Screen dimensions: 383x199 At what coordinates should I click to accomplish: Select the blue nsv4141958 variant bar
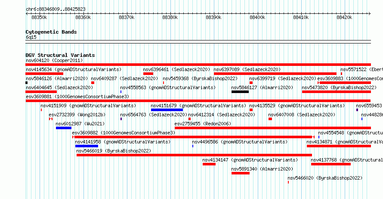pyautogui.click(x=86, y=146)
